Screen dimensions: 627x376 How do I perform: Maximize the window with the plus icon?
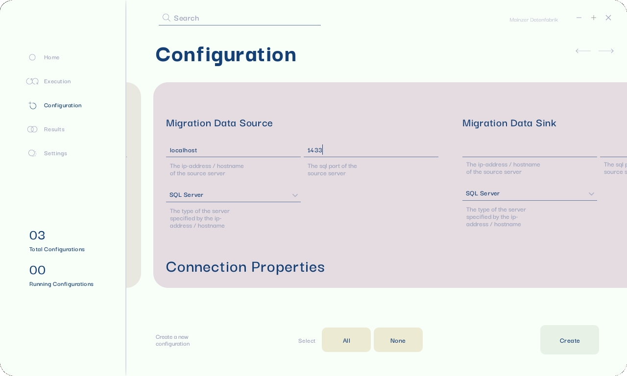click(594, 18)
